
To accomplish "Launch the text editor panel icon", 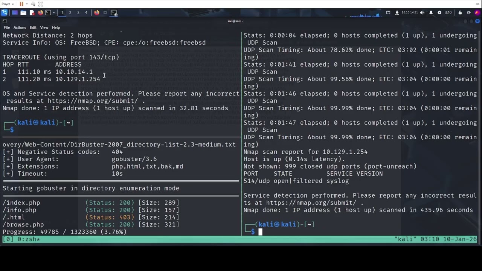I will pos(32,12).
